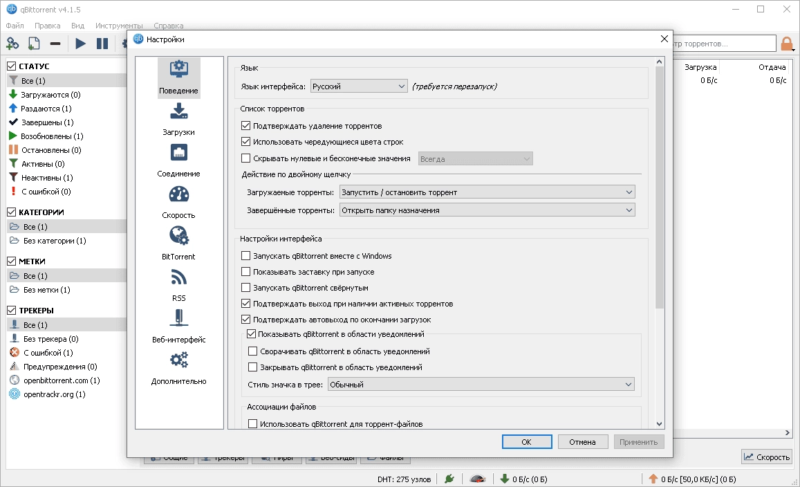Open the Файл menu
800x487 pixels.
pyautogui.click(x=15, y=26)
